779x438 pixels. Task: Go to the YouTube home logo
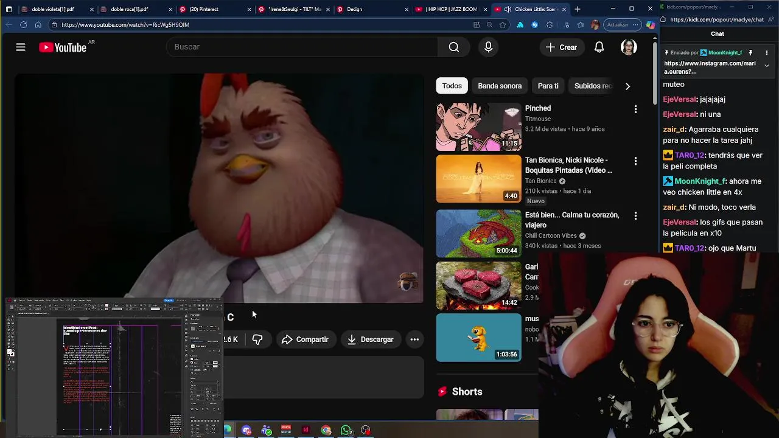pyautogui.click(x=63, y=47)
